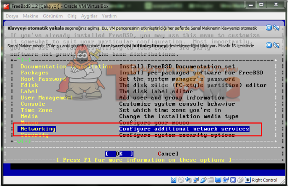Viewport: 288px width, 186px height.
Task: Click the network adapters status icon
Action: click(x=196, y=180)
